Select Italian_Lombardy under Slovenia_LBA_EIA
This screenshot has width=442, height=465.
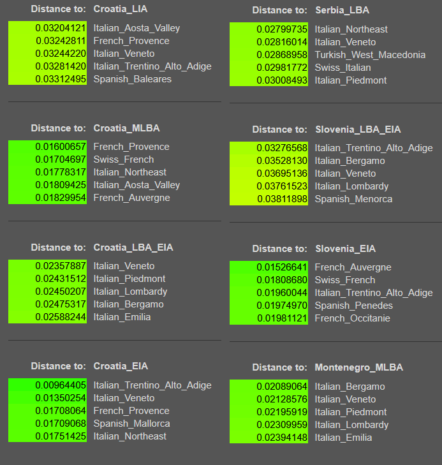click(351, 186)
